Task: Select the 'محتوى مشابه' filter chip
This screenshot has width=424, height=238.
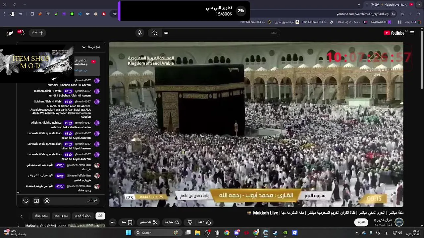Action: click(x=61, y=216)
